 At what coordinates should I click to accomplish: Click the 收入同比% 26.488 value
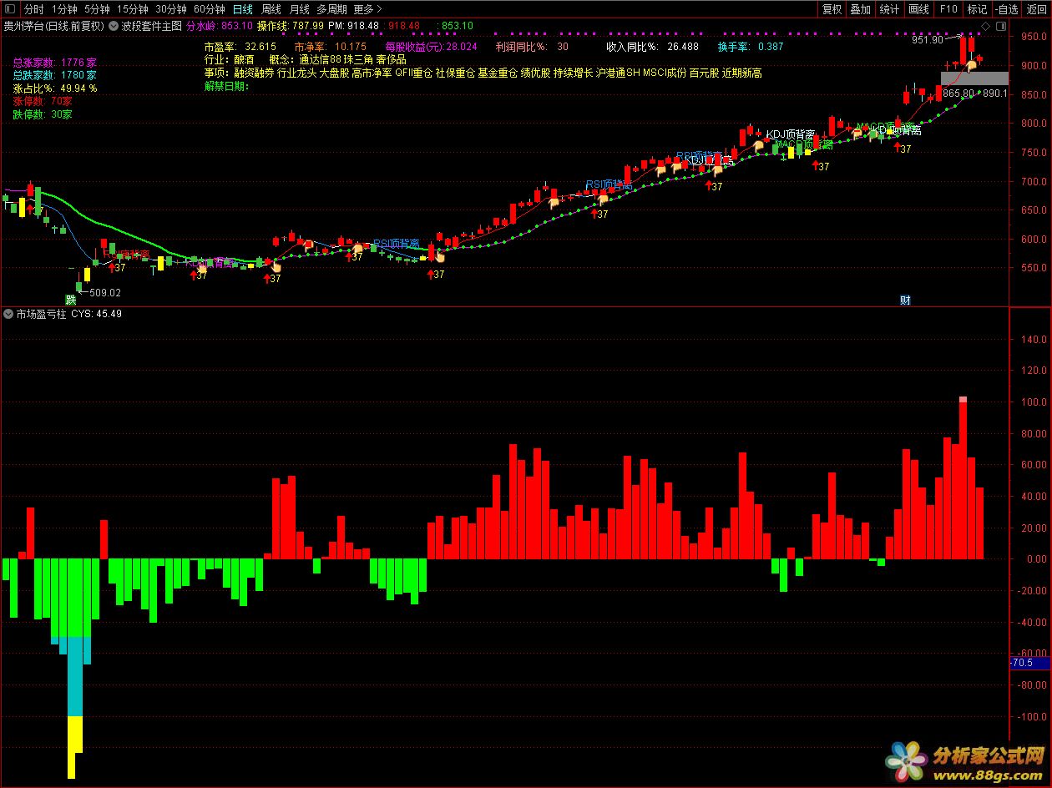[653, 47]
